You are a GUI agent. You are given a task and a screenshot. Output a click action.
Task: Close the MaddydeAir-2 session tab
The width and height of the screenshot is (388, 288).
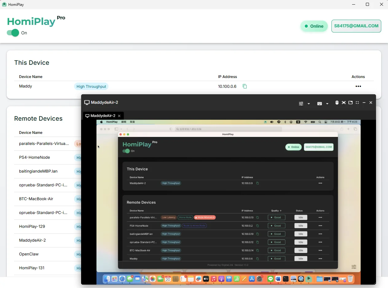(x=119, y=116)
